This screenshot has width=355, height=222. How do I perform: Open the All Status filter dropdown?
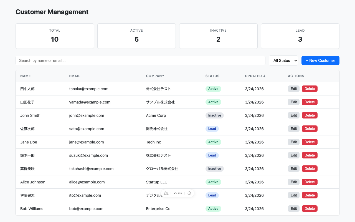(283, 60)
